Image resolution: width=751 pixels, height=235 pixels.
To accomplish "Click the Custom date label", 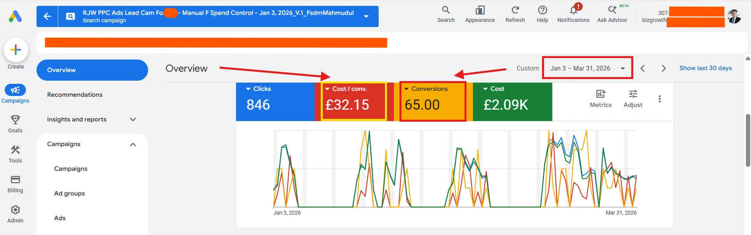I will (x=528, y=69).
